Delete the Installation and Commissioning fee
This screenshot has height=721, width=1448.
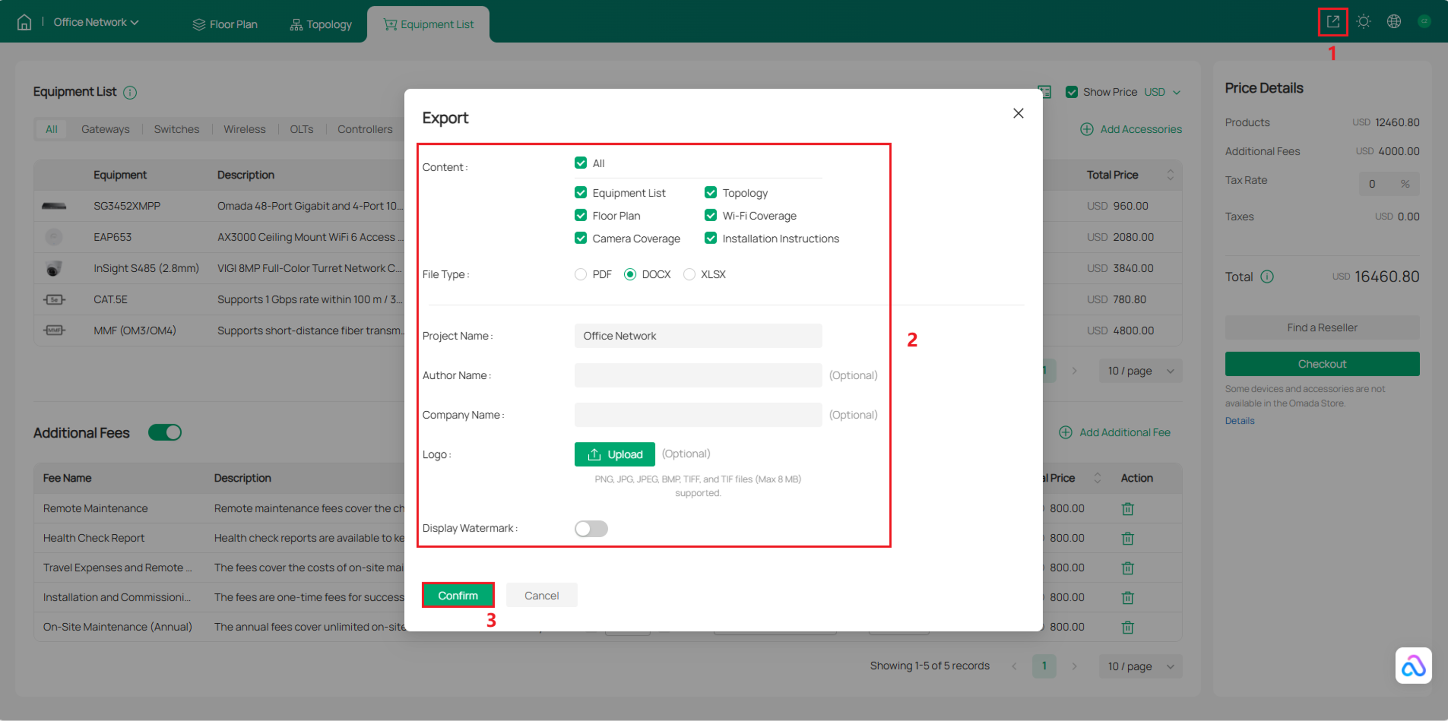point(1127,598)
